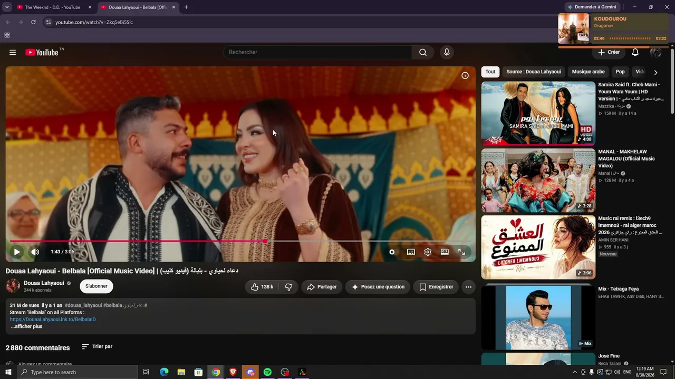Toggle autoplay switch in the player
Screen dimensions: 675x379
click(x=392, y=252)
